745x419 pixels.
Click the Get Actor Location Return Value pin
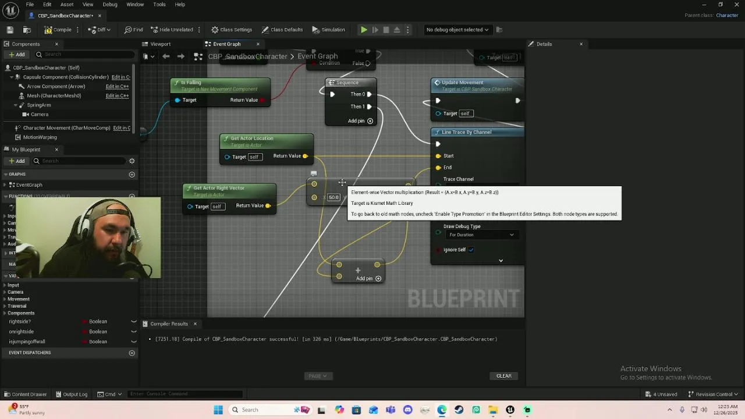(305, 156)
